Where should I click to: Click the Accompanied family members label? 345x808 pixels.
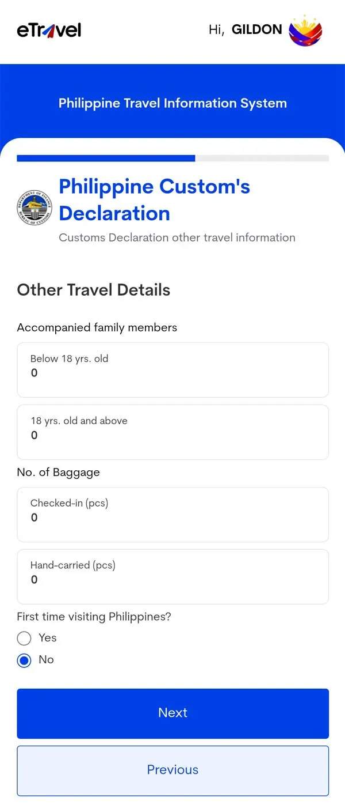point(97,327)
